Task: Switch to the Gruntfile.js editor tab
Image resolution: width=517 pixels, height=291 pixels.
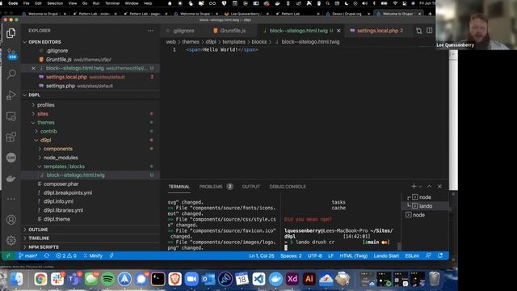Action: (x=233, y=31)
